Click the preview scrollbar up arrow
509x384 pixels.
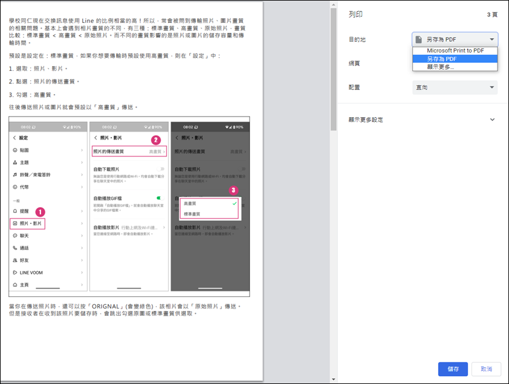[x=333, y=5]
